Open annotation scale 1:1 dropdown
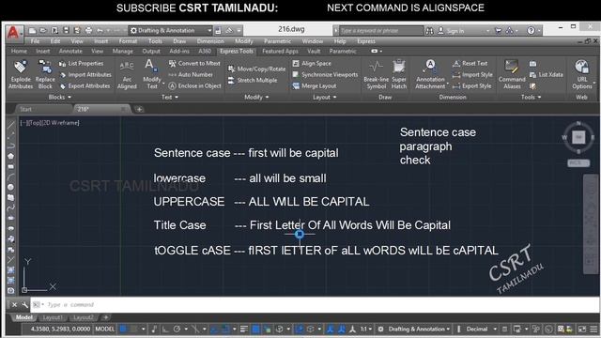The width and height of the screenshot is (601, 338). point(365,329)
